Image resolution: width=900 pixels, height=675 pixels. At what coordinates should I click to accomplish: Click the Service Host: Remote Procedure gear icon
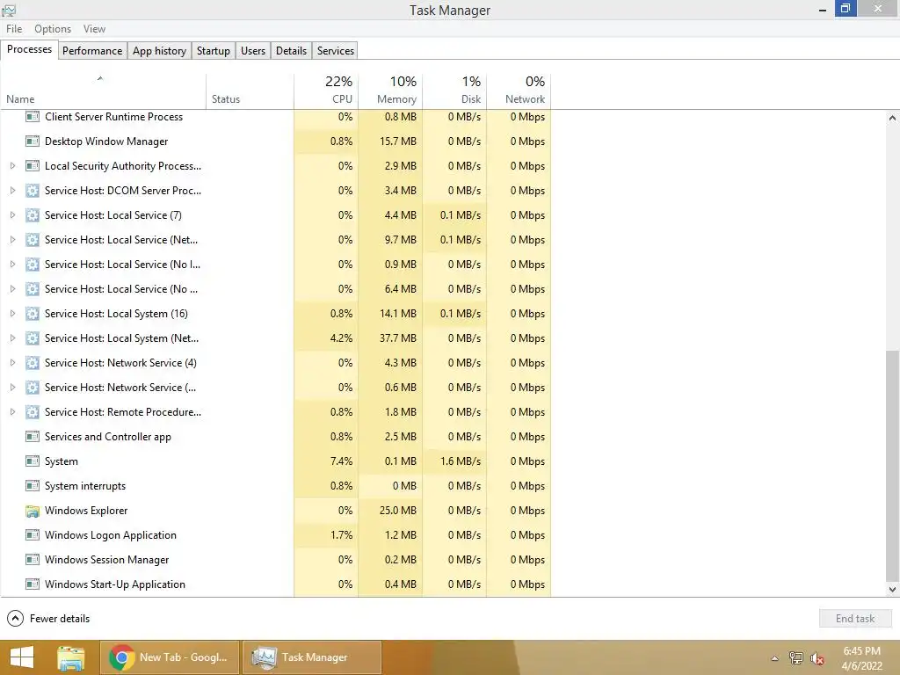click(33, 412)
